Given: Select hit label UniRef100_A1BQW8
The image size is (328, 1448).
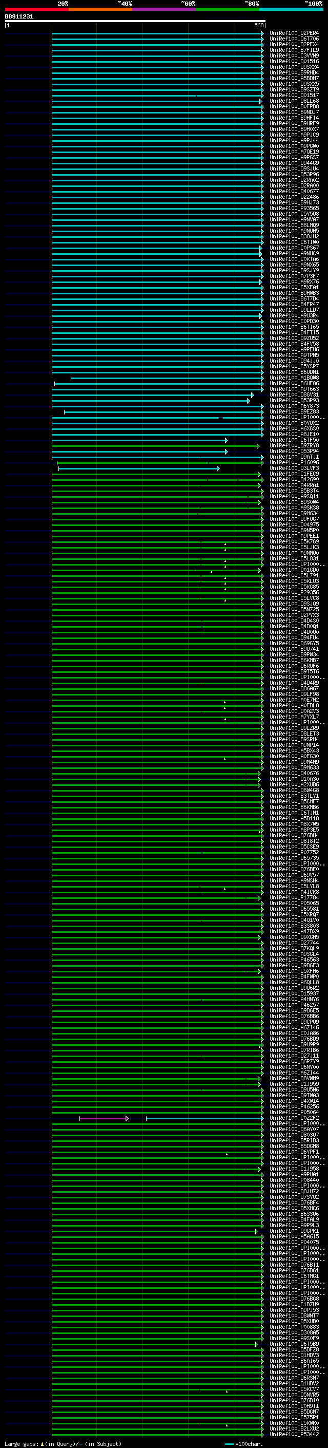Looking at the screenshot, I should click(x=294, y=378).
